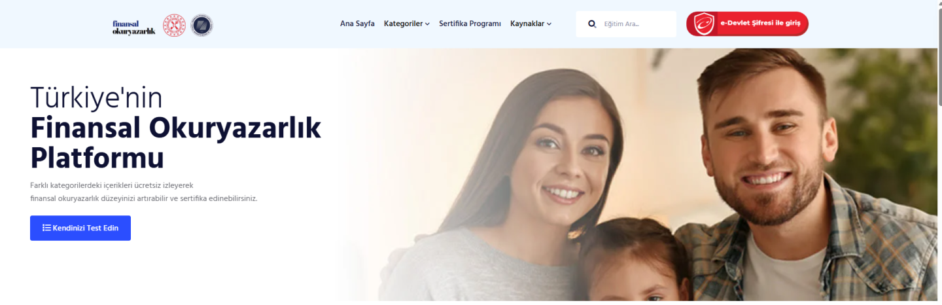Click the dark blue round emblem logo

coord(201,26)
